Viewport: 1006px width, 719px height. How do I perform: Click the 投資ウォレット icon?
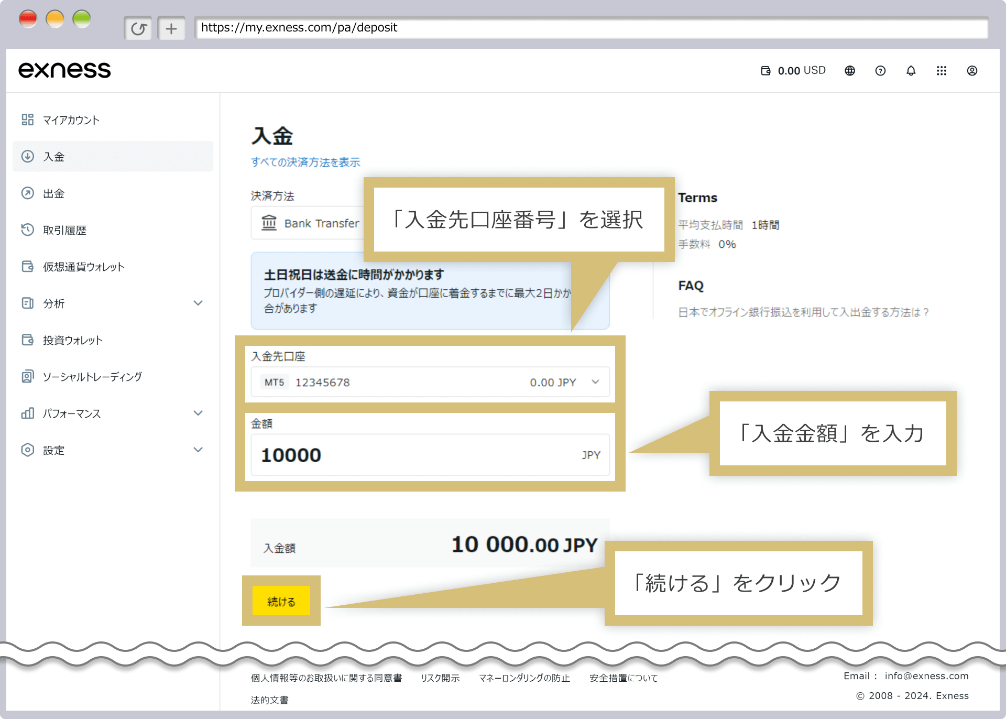[x=28, y=340]
